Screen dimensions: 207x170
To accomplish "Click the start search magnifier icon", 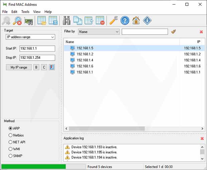I will [x=6, y=21].
